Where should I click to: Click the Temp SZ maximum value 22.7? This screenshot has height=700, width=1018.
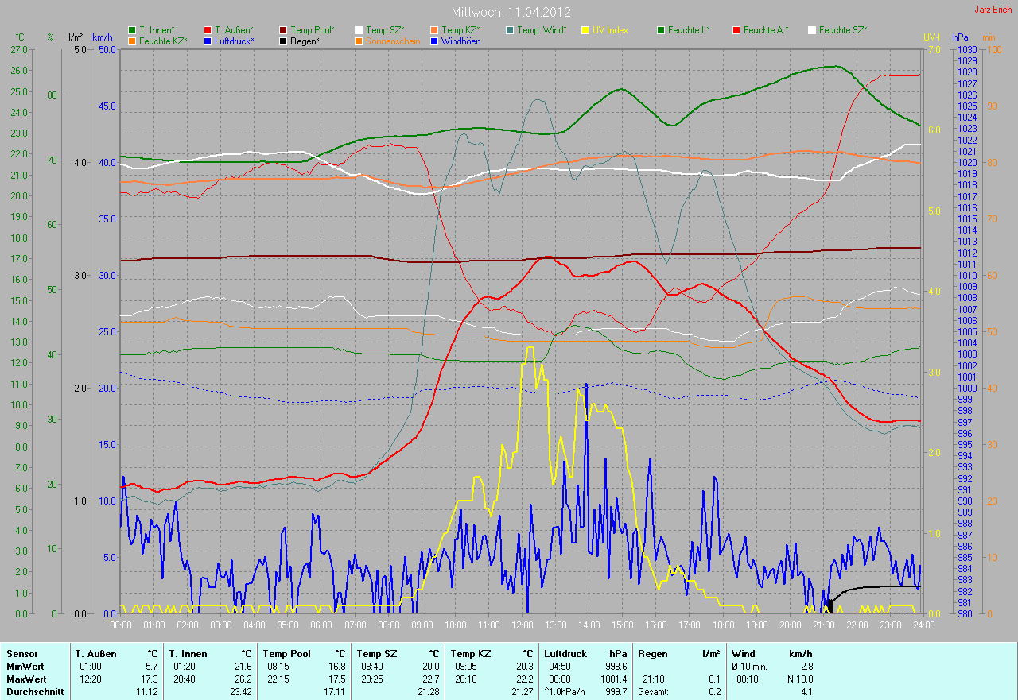(x=431, y=679)
